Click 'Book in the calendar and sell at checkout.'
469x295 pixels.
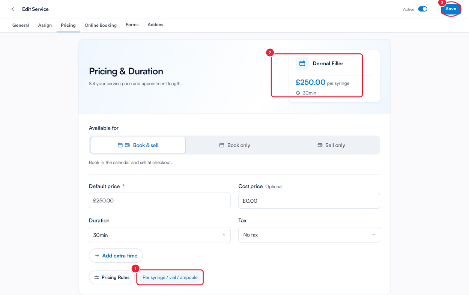[x=130, y=163]
